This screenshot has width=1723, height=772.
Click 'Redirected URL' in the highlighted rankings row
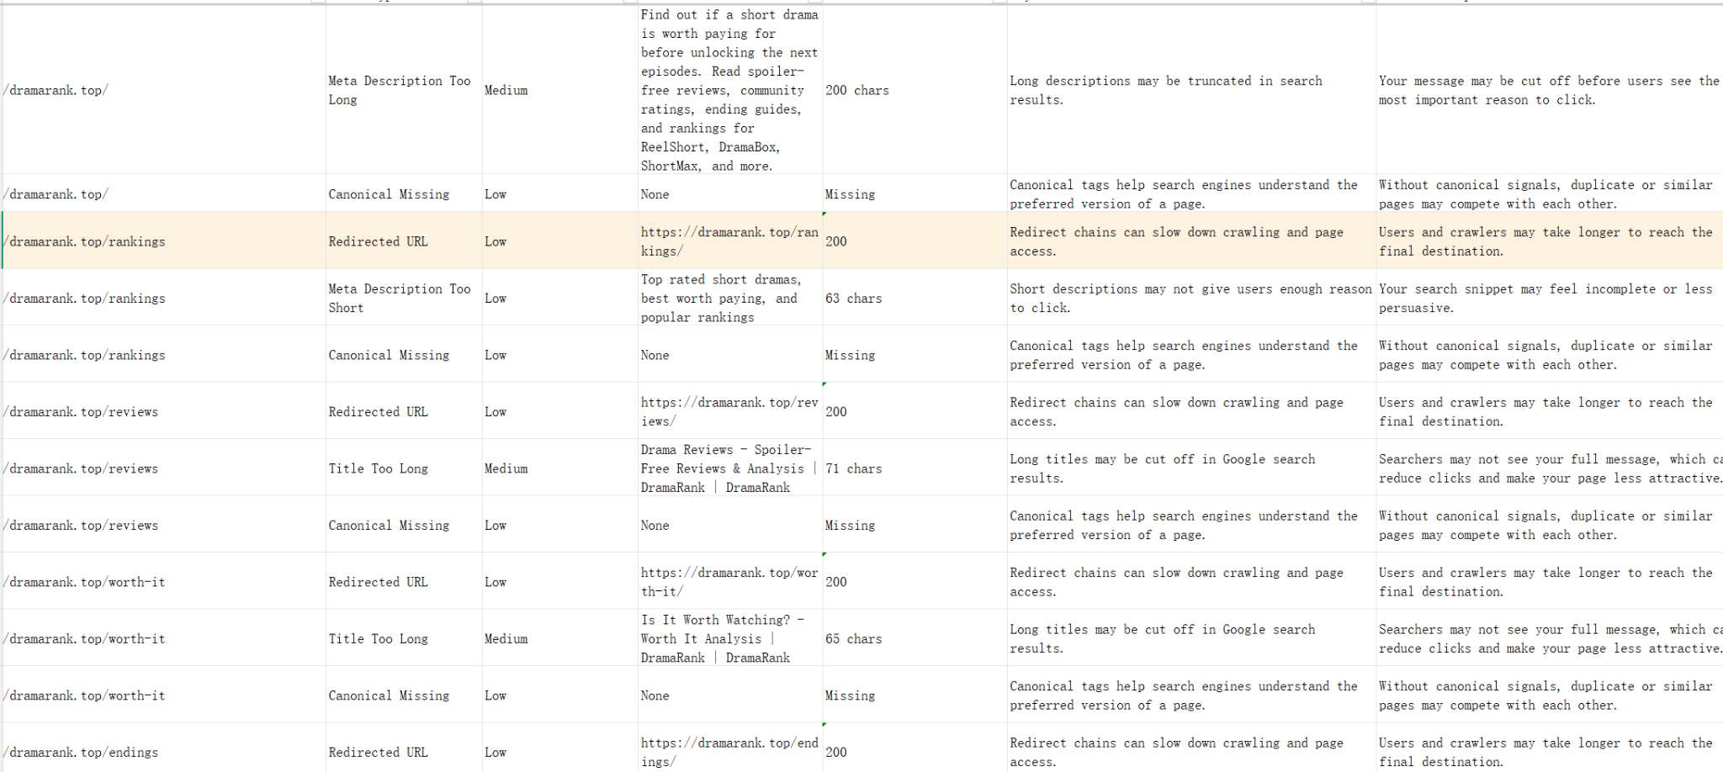pos(378,241)
